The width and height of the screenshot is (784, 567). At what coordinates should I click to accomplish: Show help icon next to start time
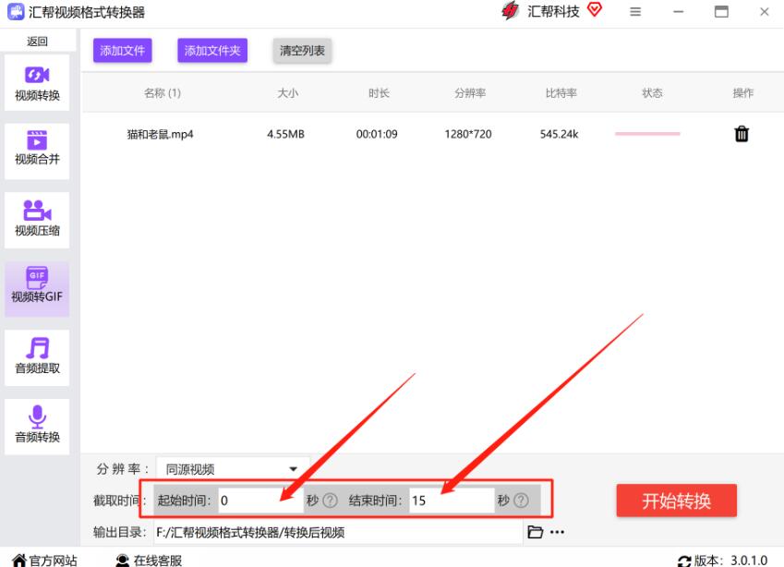(330, 501)
